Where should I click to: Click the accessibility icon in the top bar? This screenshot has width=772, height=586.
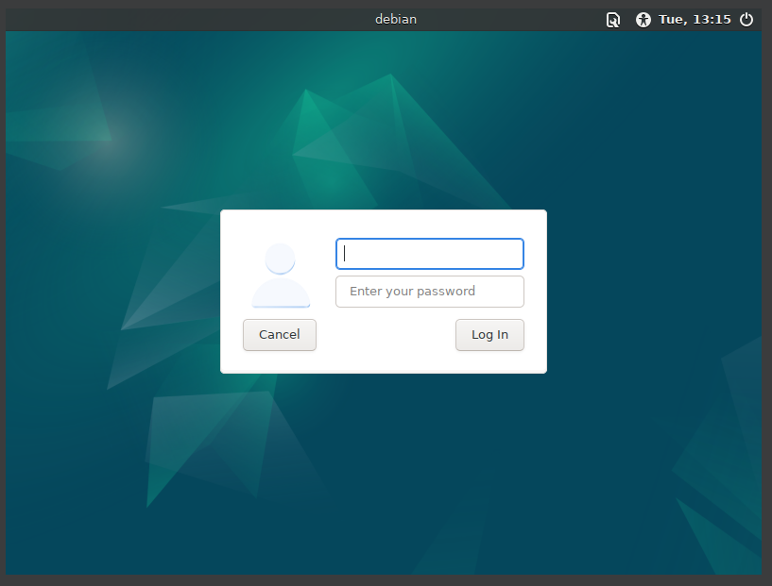pos(643,19)
